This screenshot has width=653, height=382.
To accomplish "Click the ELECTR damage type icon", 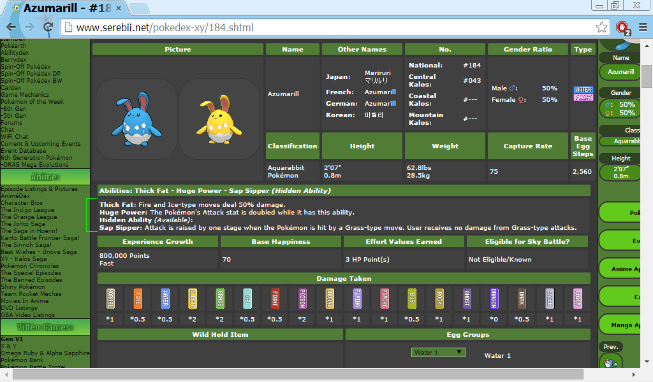I will pos(193,298).
